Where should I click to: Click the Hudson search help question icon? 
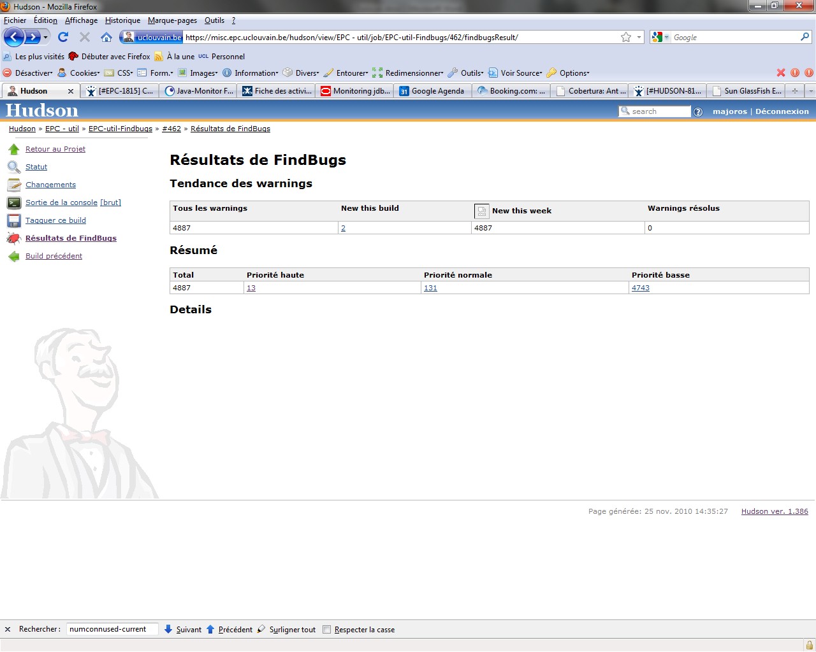pyautogui.click(x=698, y=111)
